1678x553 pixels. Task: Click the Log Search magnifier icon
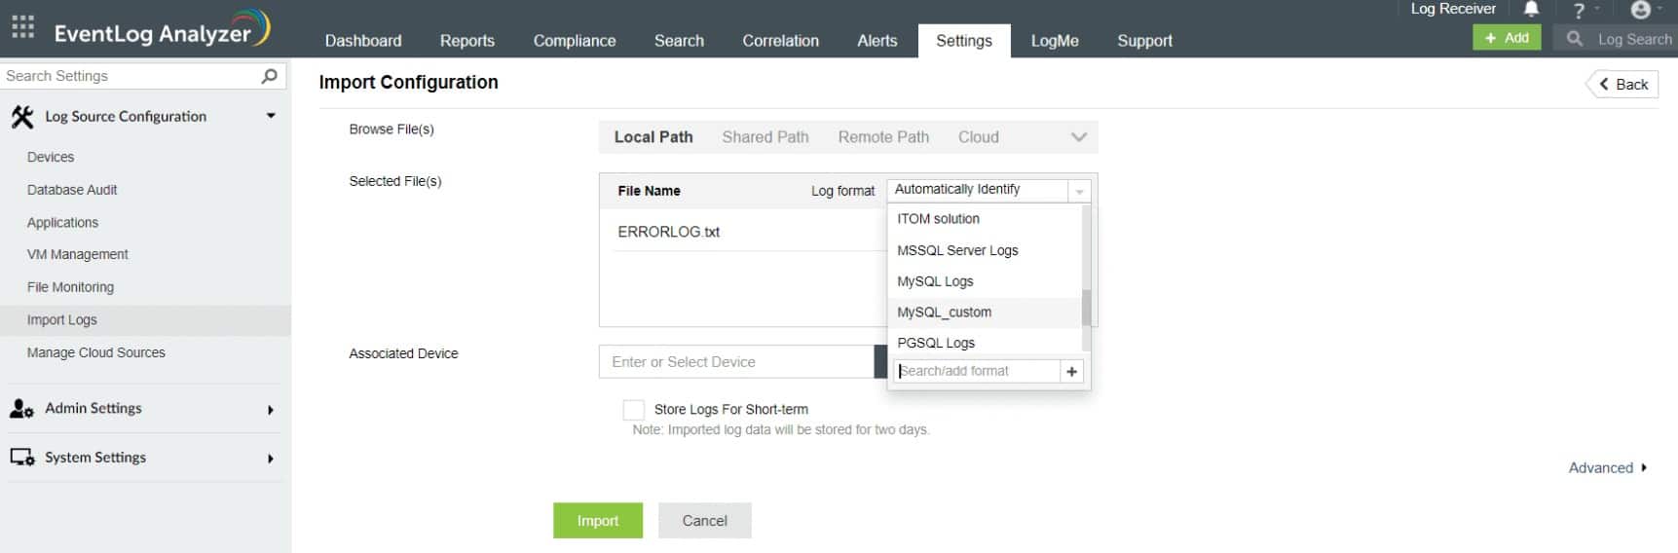click(x=1574, y=39)
